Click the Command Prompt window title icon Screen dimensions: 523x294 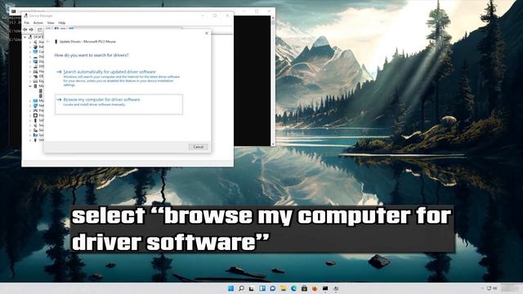(13, 11)
